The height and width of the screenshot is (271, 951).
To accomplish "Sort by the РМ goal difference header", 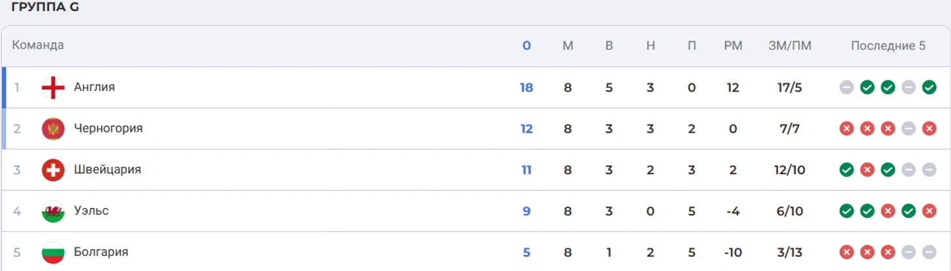I will click(x=733, y=45).
